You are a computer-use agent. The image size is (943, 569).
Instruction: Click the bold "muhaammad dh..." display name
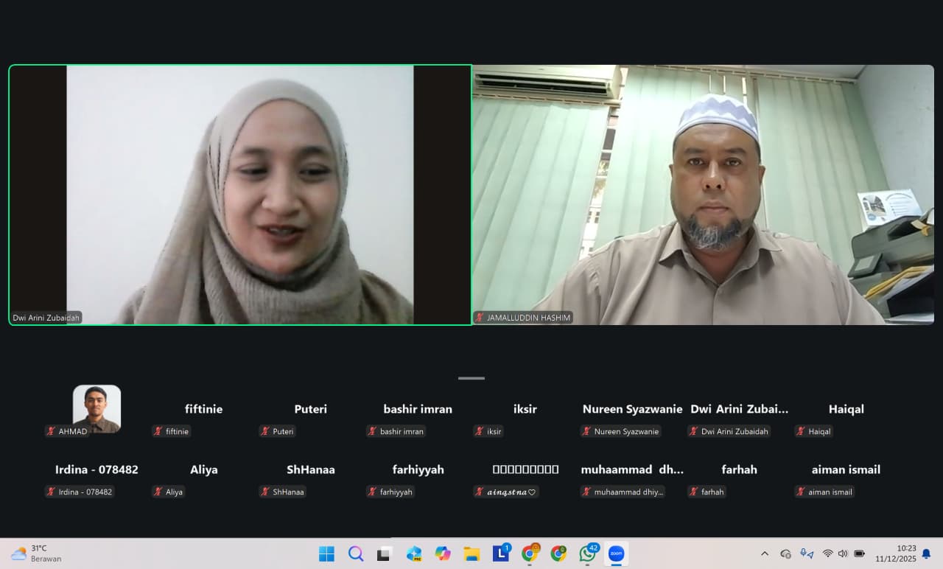pyautogui.click(x=632, y=469)
